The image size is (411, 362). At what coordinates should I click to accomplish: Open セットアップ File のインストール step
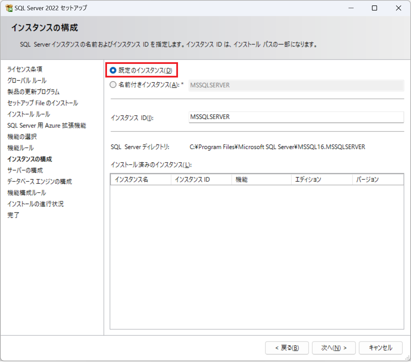(x=43, y=103)
